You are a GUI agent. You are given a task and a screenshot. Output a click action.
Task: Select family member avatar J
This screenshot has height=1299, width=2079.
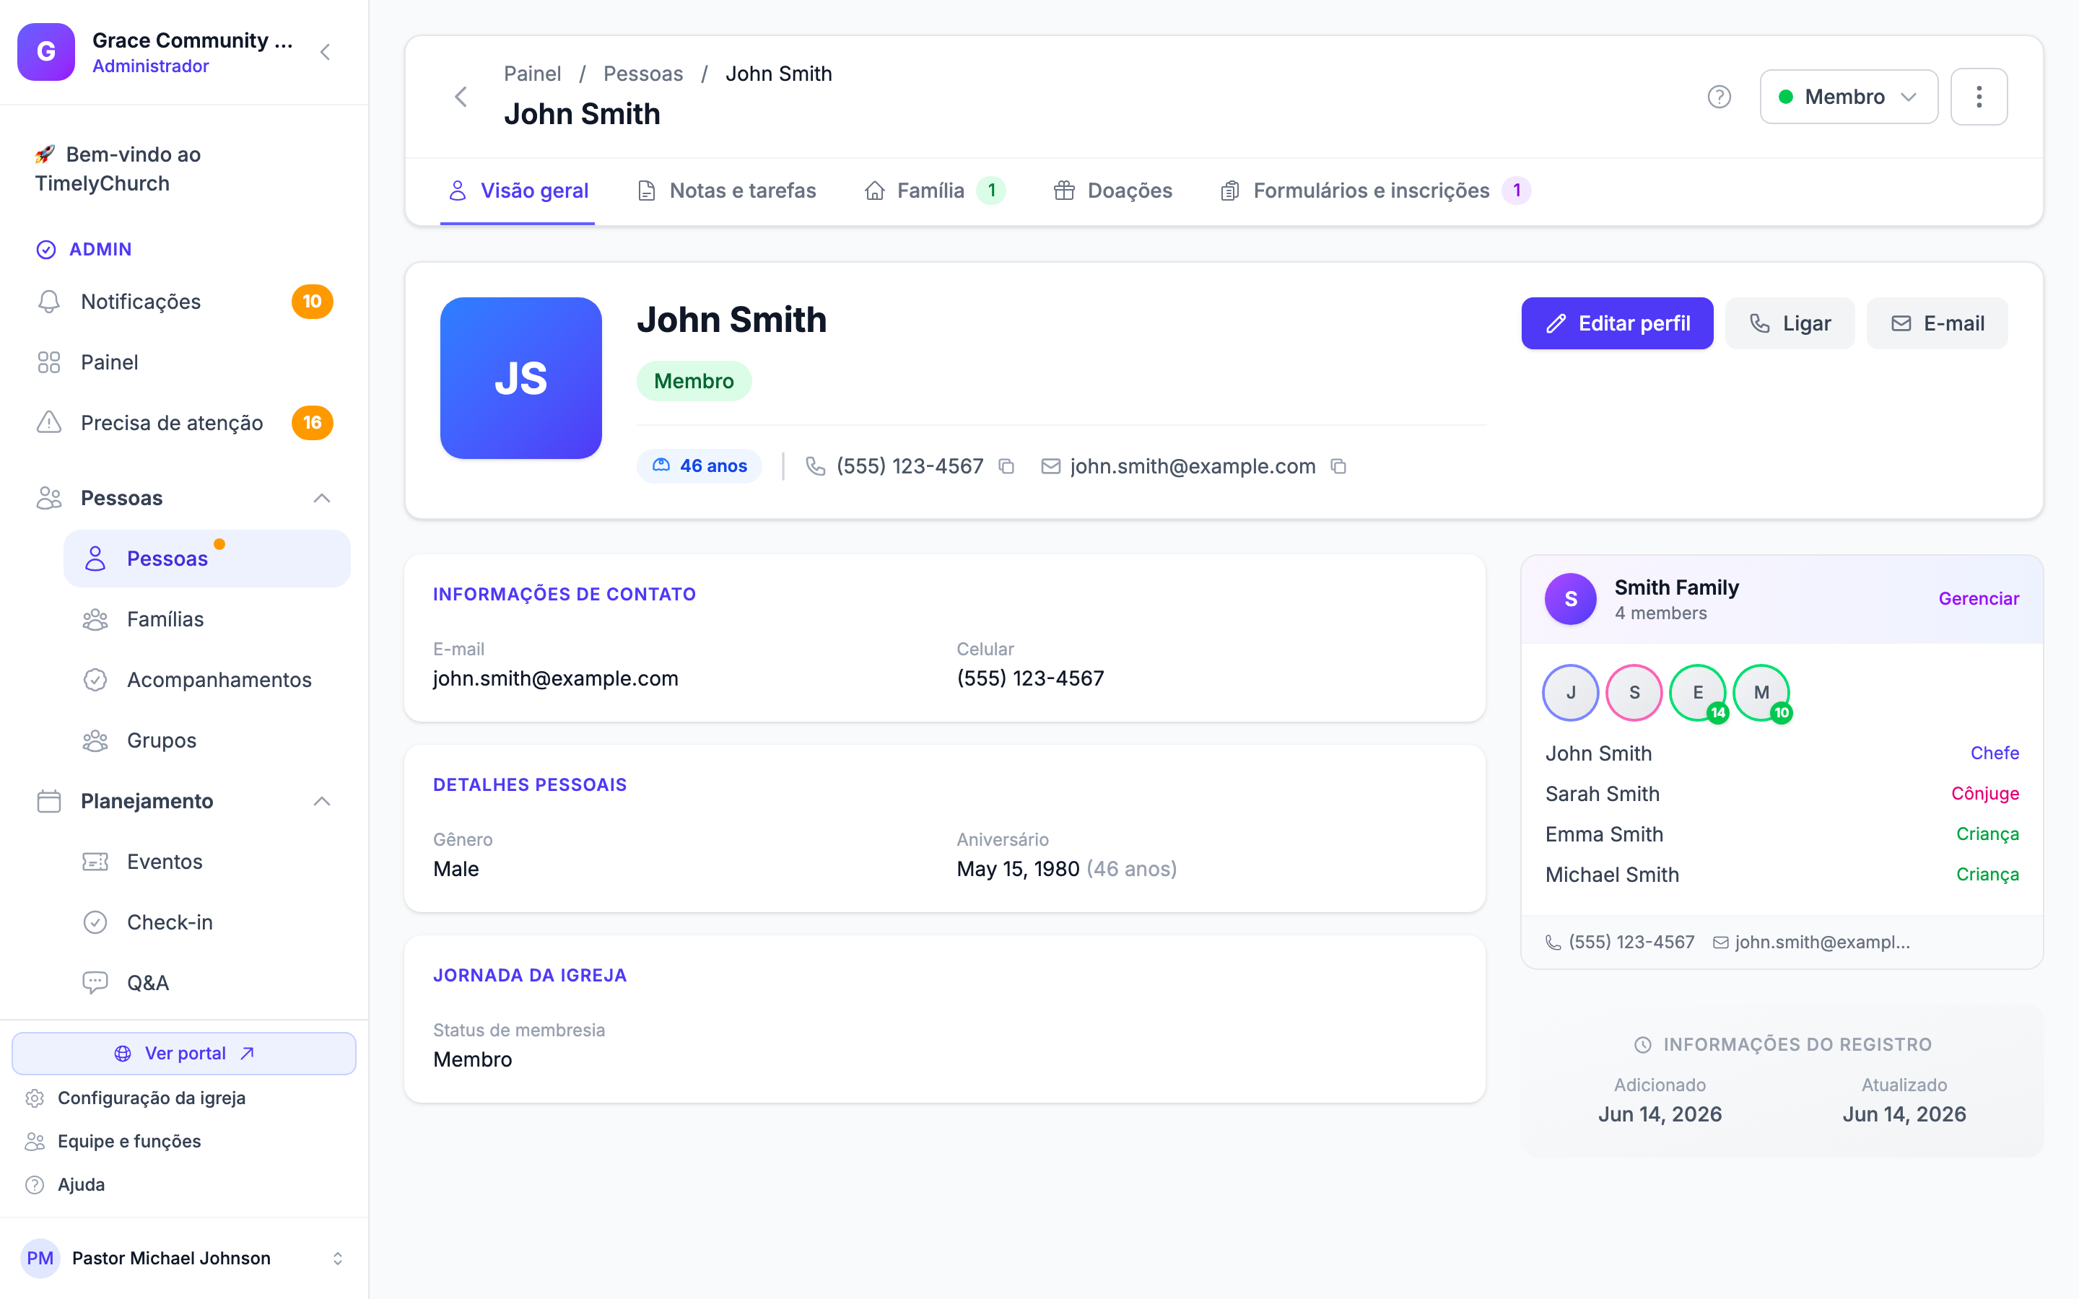[1570, 693]
